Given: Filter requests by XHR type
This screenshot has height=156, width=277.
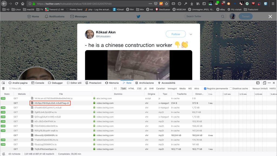Looking at the screenshot, I should 151,88.
